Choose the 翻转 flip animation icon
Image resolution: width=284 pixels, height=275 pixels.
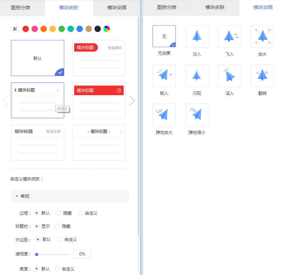point(262,76)
